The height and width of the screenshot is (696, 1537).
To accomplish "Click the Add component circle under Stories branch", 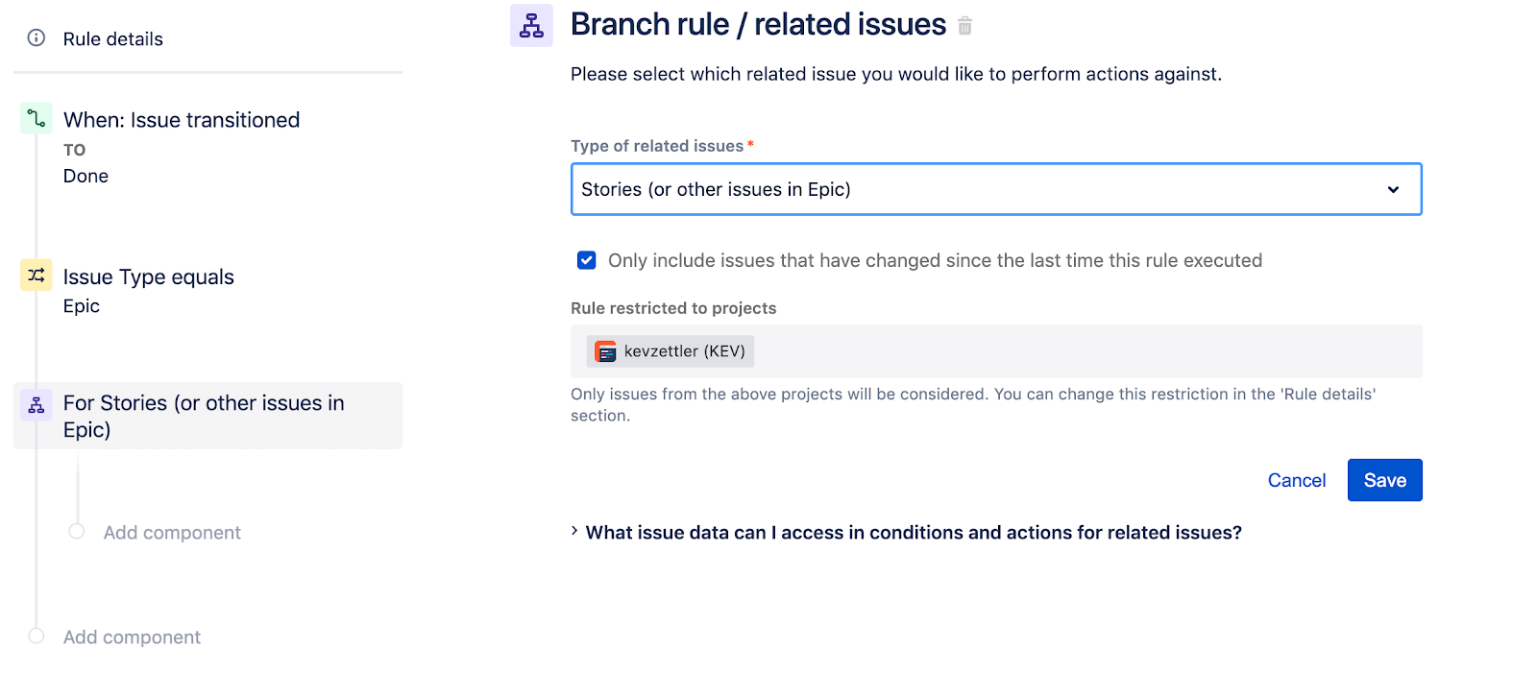I will coord(76,530).
